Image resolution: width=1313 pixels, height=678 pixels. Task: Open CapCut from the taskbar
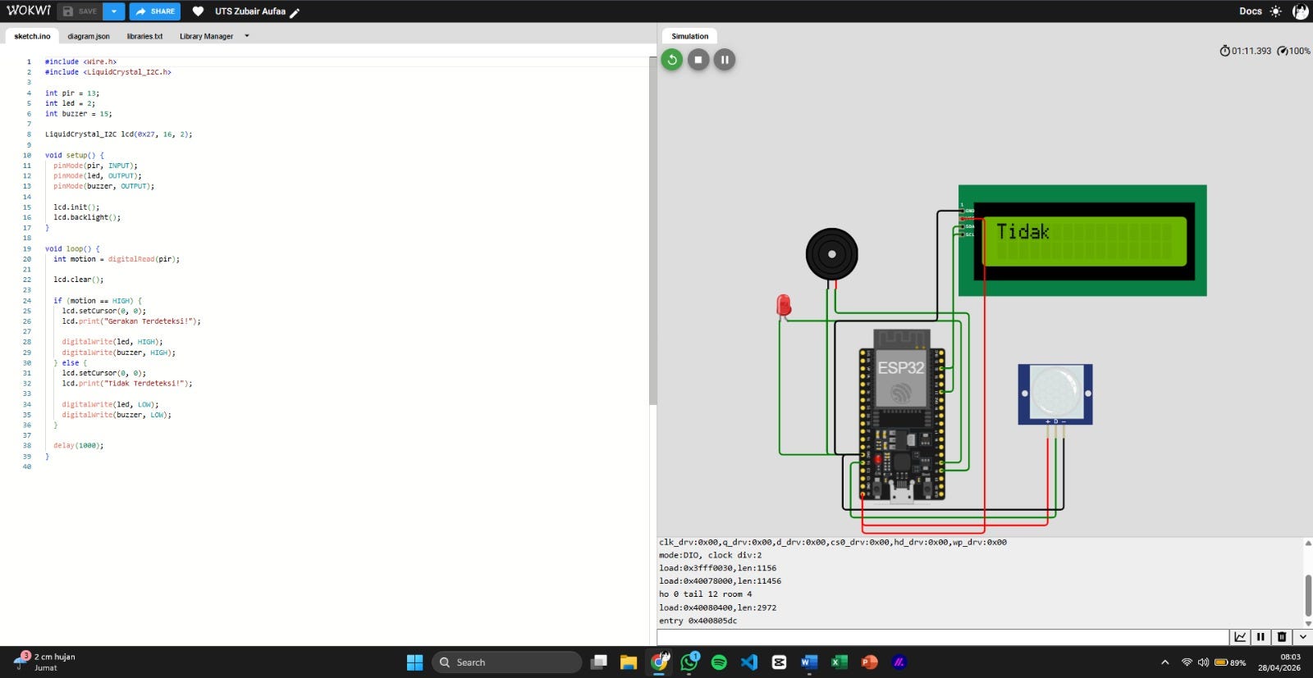(x=779, y=662)
